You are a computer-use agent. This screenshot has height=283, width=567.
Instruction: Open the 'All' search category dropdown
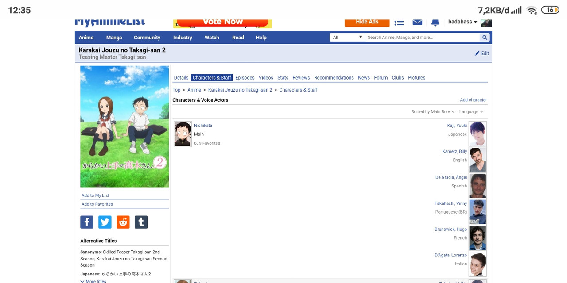347,38
